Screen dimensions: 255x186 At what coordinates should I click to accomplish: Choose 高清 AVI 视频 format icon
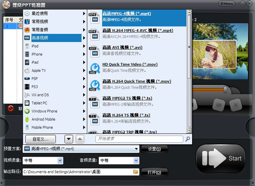(x=94, y=52)
